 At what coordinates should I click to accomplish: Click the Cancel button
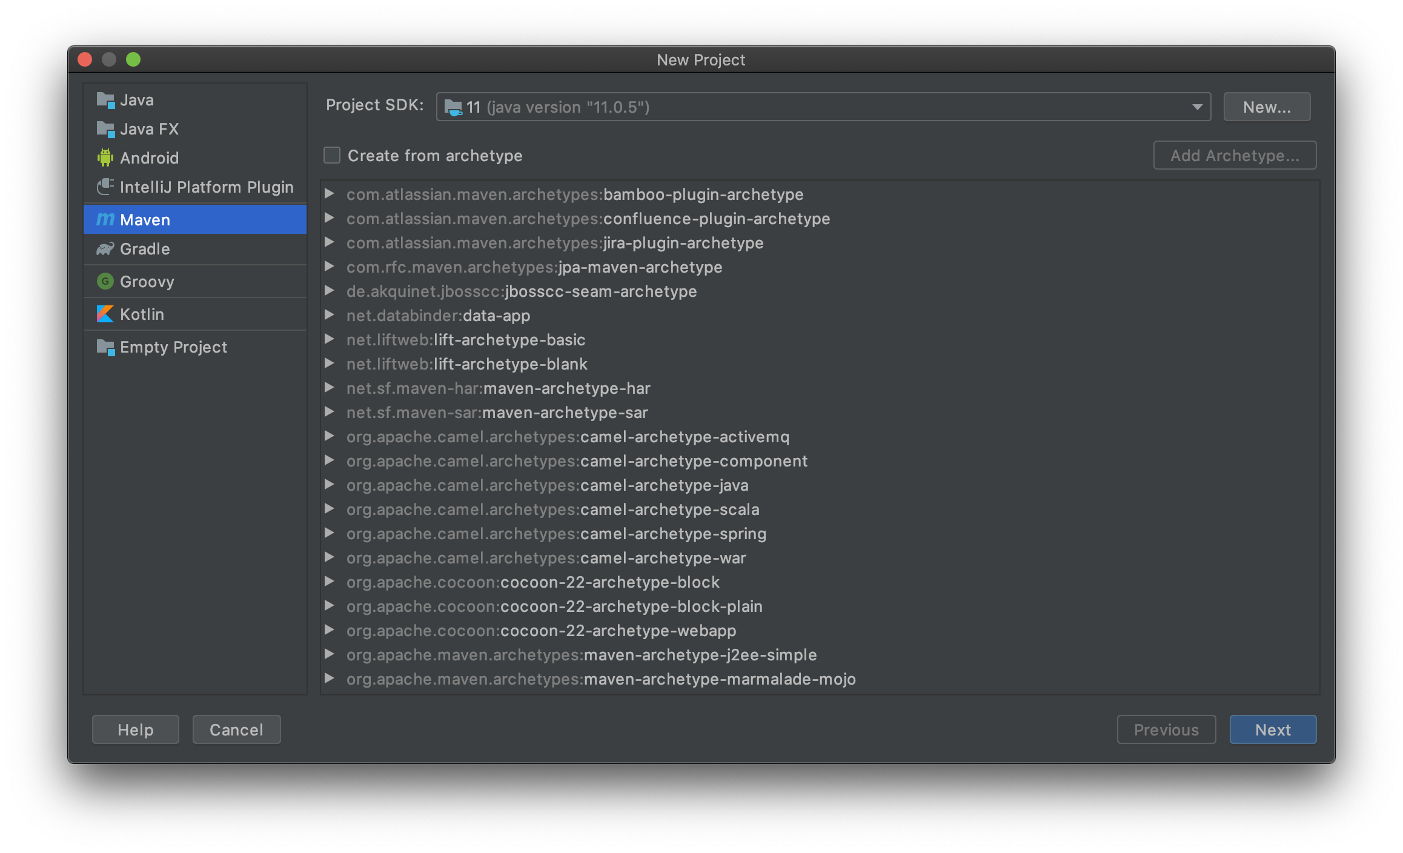(x=236, y=729)
